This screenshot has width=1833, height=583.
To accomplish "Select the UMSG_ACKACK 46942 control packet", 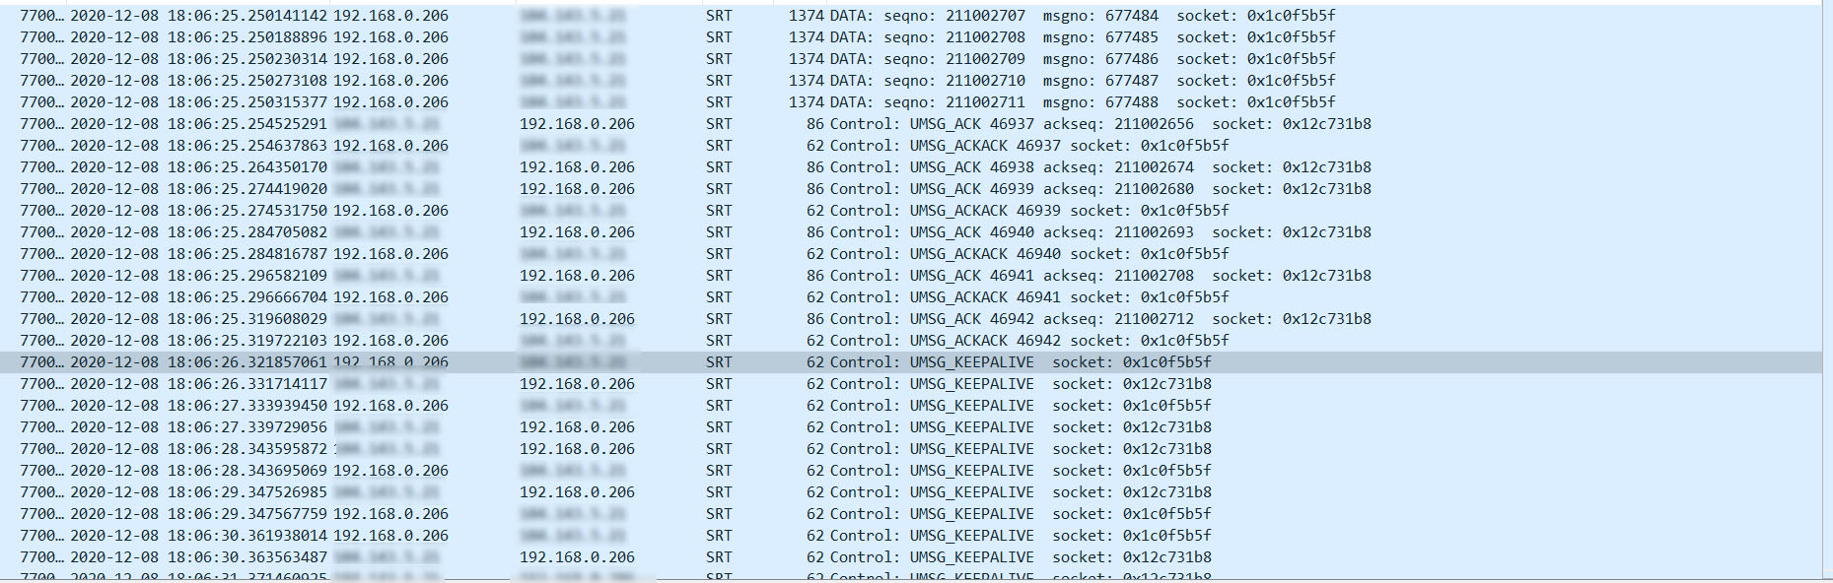I will 887,340.
